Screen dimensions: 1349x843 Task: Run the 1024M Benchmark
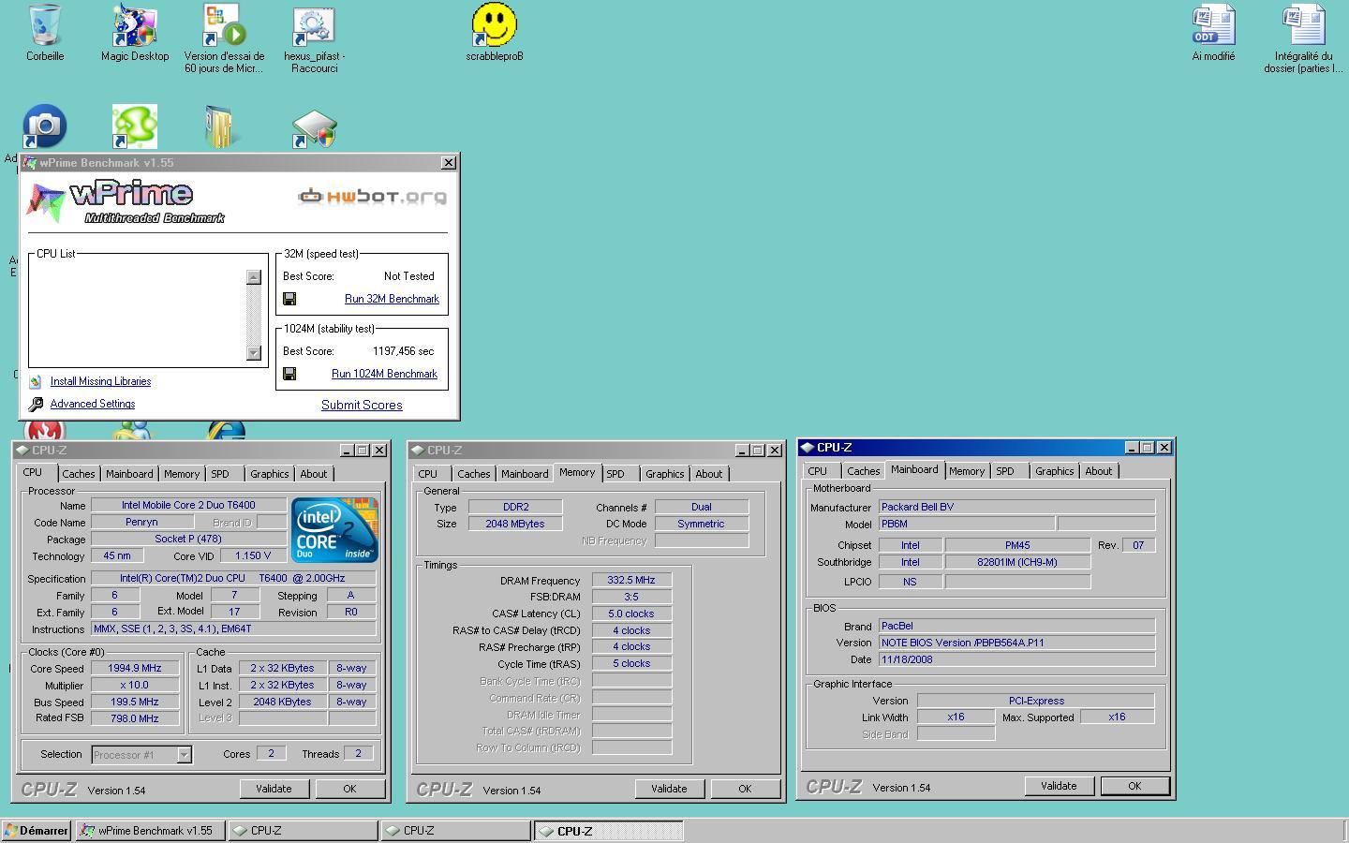tap(384, 374)
